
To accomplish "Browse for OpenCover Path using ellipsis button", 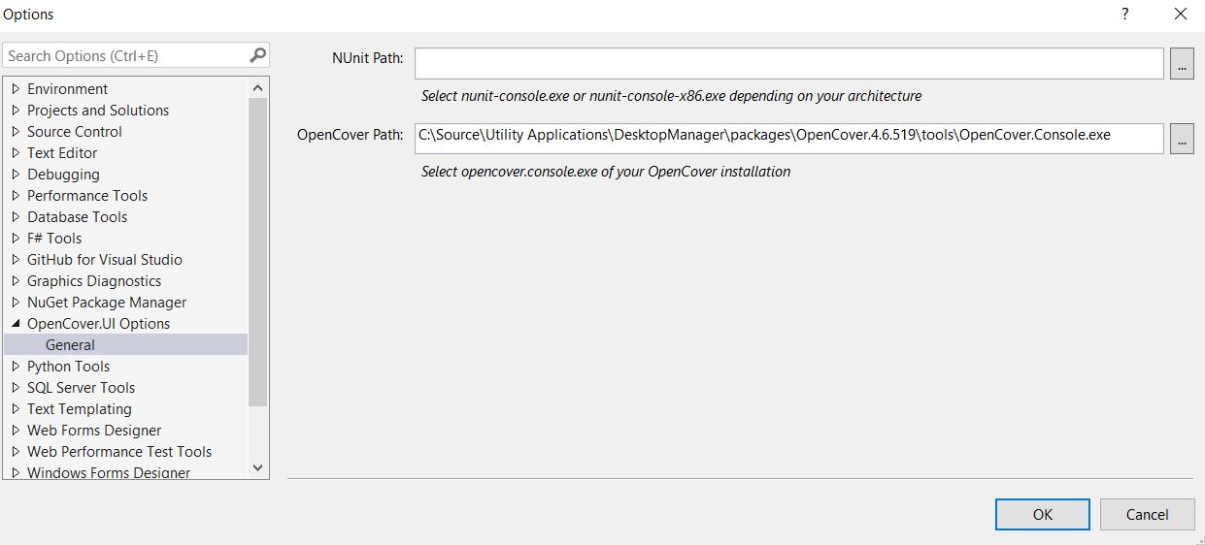I will click(1182, 139).
